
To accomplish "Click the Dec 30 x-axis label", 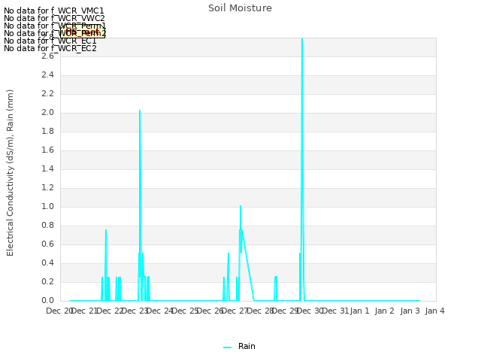I will pyautogui.click(x=310, y=311).
